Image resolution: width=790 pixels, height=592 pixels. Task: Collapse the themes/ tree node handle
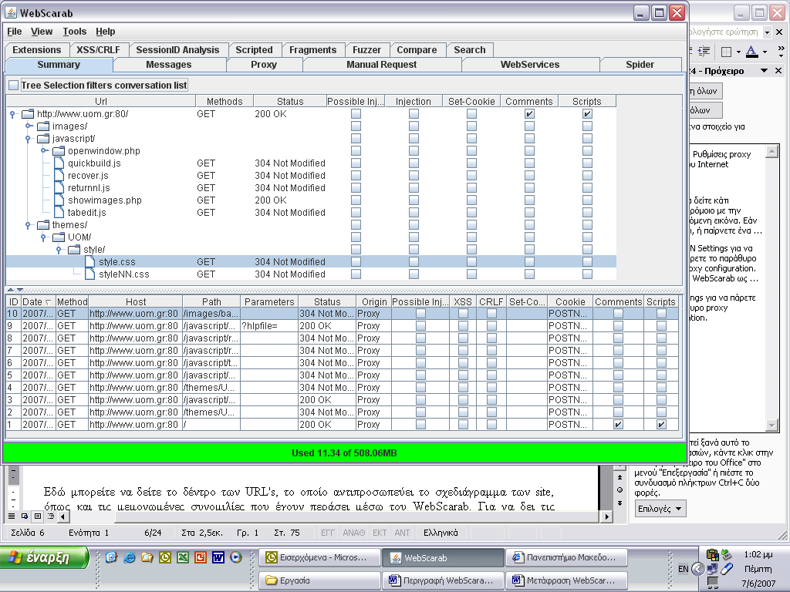[x=29, y=225]
